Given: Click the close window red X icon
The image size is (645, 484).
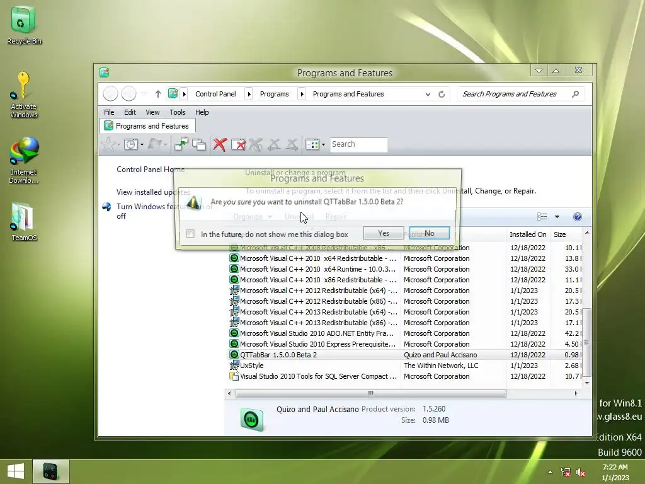Looking at the screenshot, I should [x=238, y=144].
